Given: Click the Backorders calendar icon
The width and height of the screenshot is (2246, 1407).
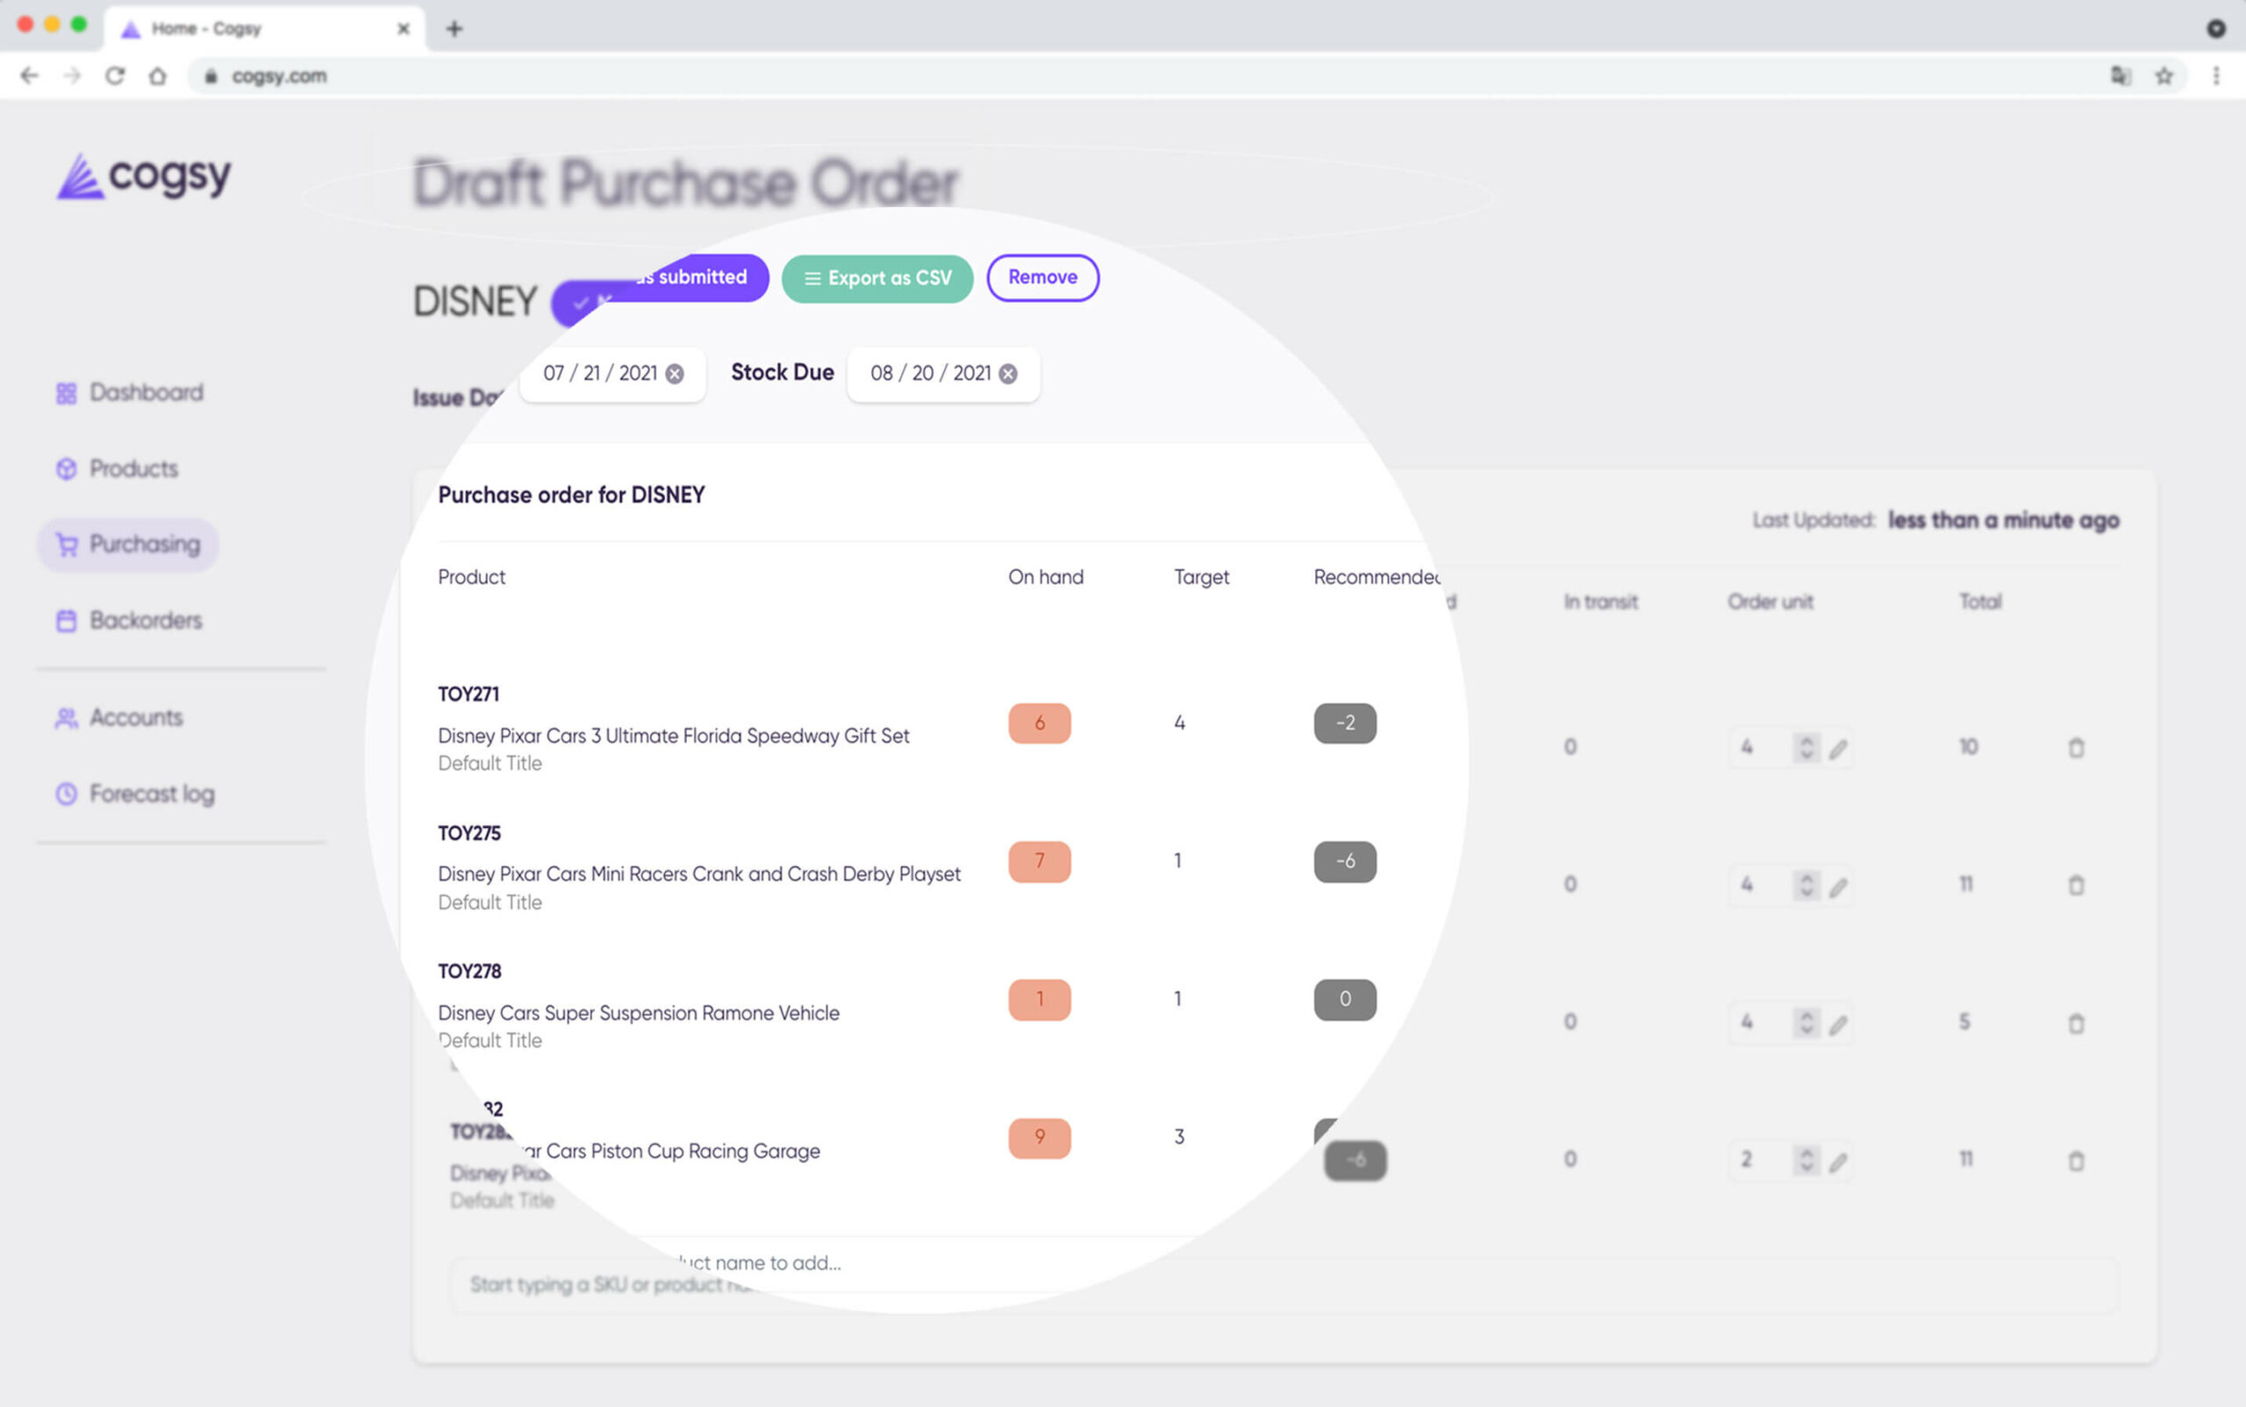Looking at the screenshot, I should pos(66,621).
